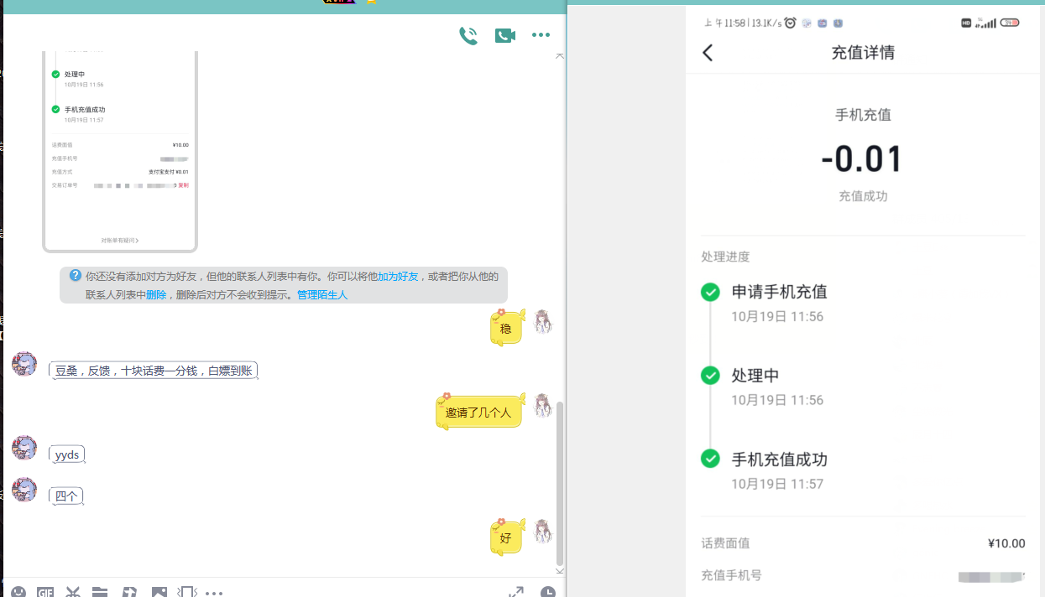Select the GIF icon above the message box
The image size is (1045, 597).
(x=45, y=592)
